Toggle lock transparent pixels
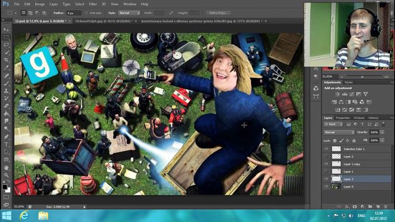The height and width of the screenshot is (222, 395). click(x=335, y=141)
